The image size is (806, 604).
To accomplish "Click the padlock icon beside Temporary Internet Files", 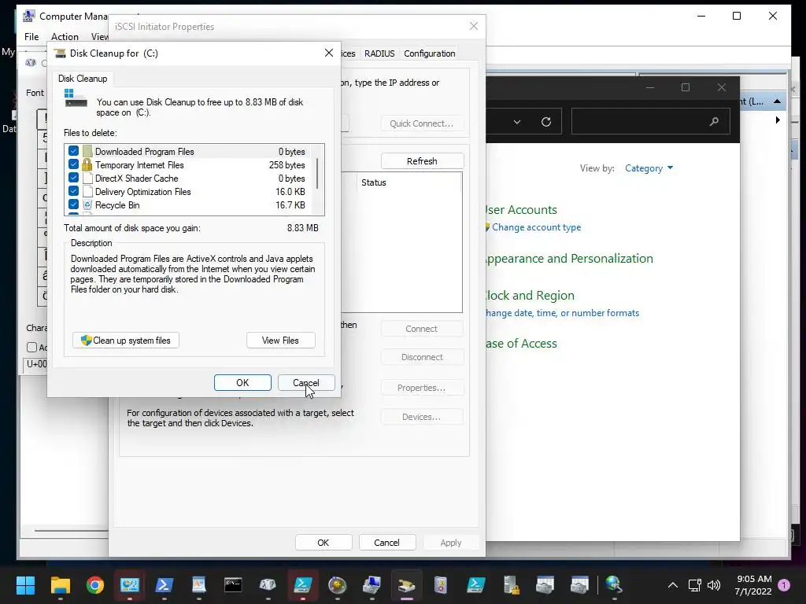I will point(87,165).
